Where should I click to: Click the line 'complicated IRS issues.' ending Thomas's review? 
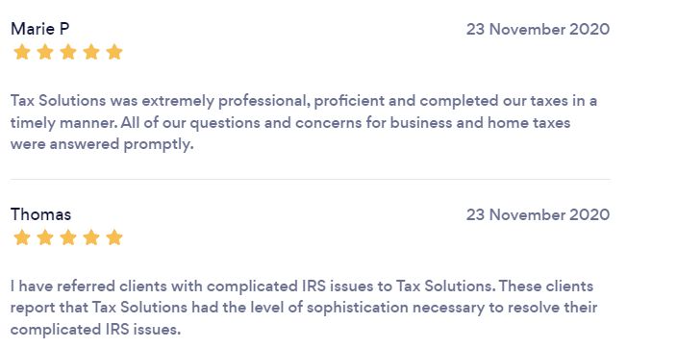click(x=95, y=330)
